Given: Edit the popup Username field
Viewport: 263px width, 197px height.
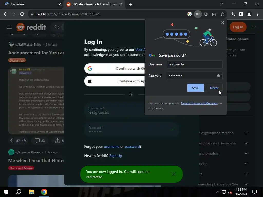Looking at the screenshot, I should click(195, 64).
